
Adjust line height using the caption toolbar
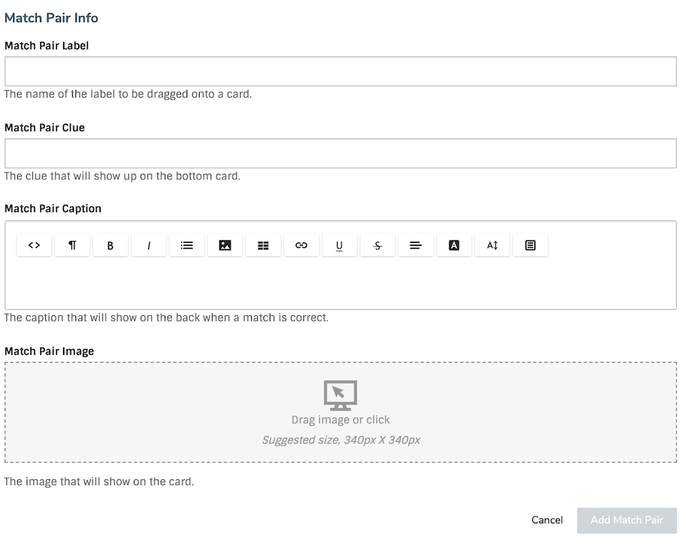492,244
